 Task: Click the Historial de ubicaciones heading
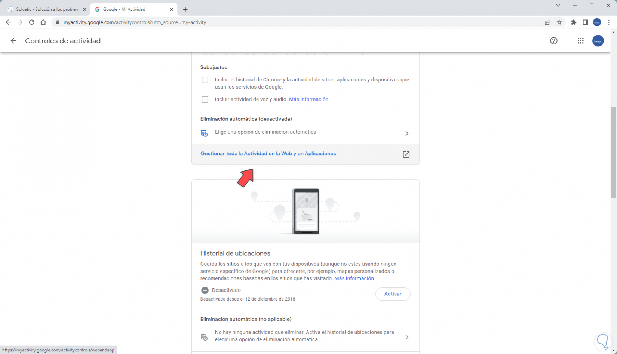pyautogui.click(x=235, y=253)
